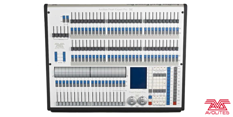Image resolution: width=233 pixels, height=117 pixels.
Task: Click blue button above the red keypad-side button
Action: tap(150, 97)
